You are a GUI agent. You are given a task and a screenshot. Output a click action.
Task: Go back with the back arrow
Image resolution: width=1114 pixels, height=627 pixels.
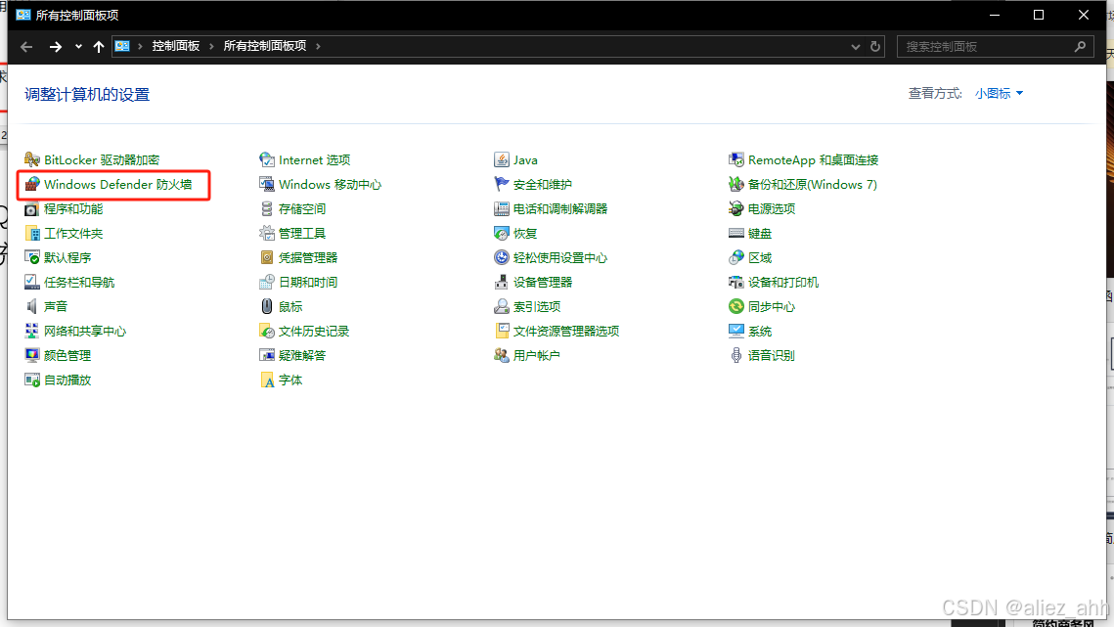[27, 47]
